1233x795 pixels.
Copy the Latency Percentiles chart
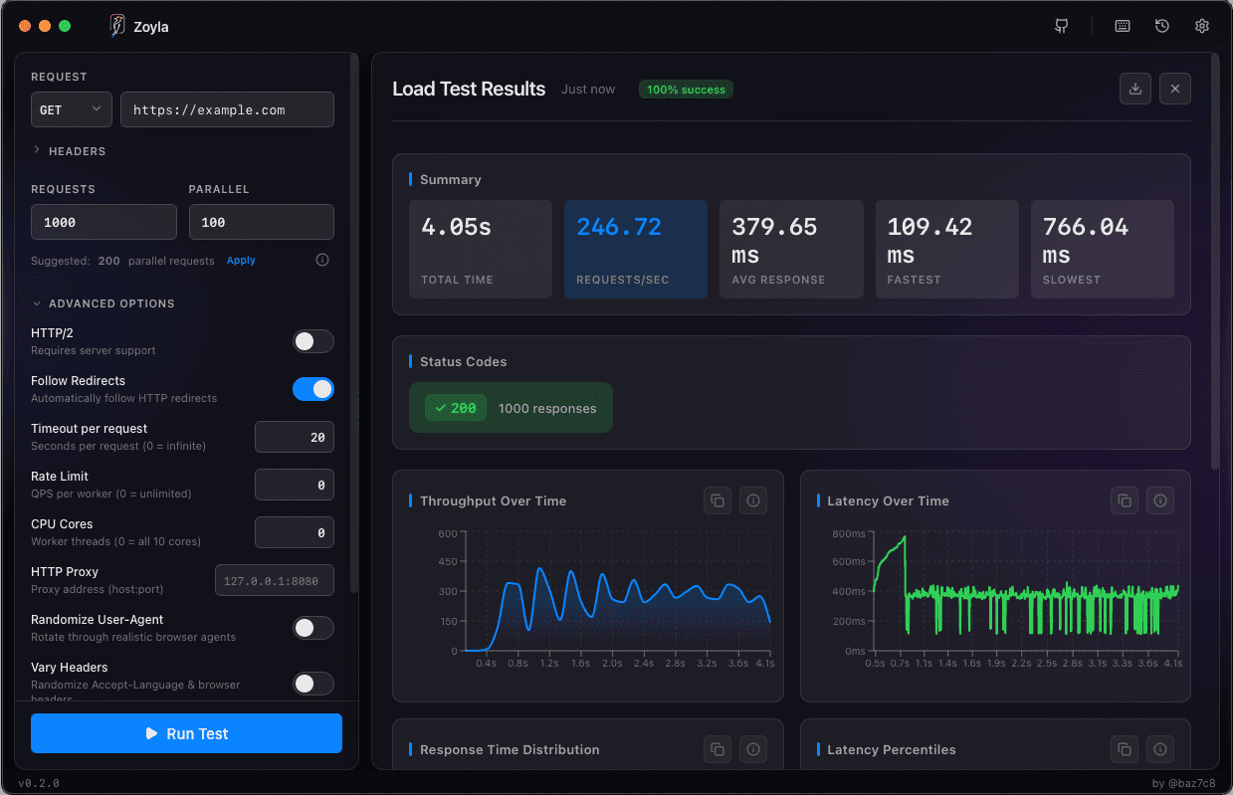pos(1124,749)
